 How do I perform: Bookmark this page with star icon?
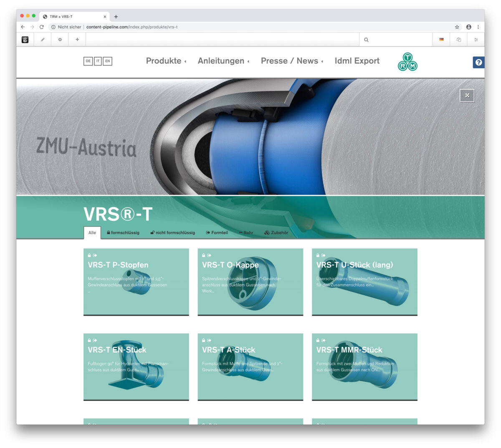click(457, 27)
